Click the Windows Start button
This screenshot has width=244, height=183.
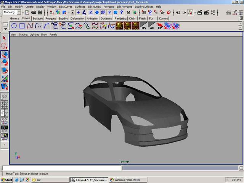[x=7, y=180]
